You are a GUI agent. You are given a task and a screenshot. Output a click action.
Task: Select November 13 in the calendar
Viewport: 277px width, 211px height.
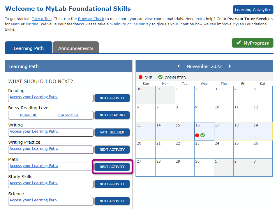coord(146,131)
